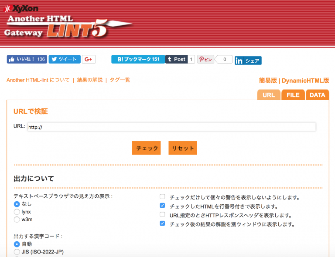Uncheck 結果の解説を別ウィンドウに表示 checkbox
The height and width of the screenshot is (257, 335).
click(162, 223)
